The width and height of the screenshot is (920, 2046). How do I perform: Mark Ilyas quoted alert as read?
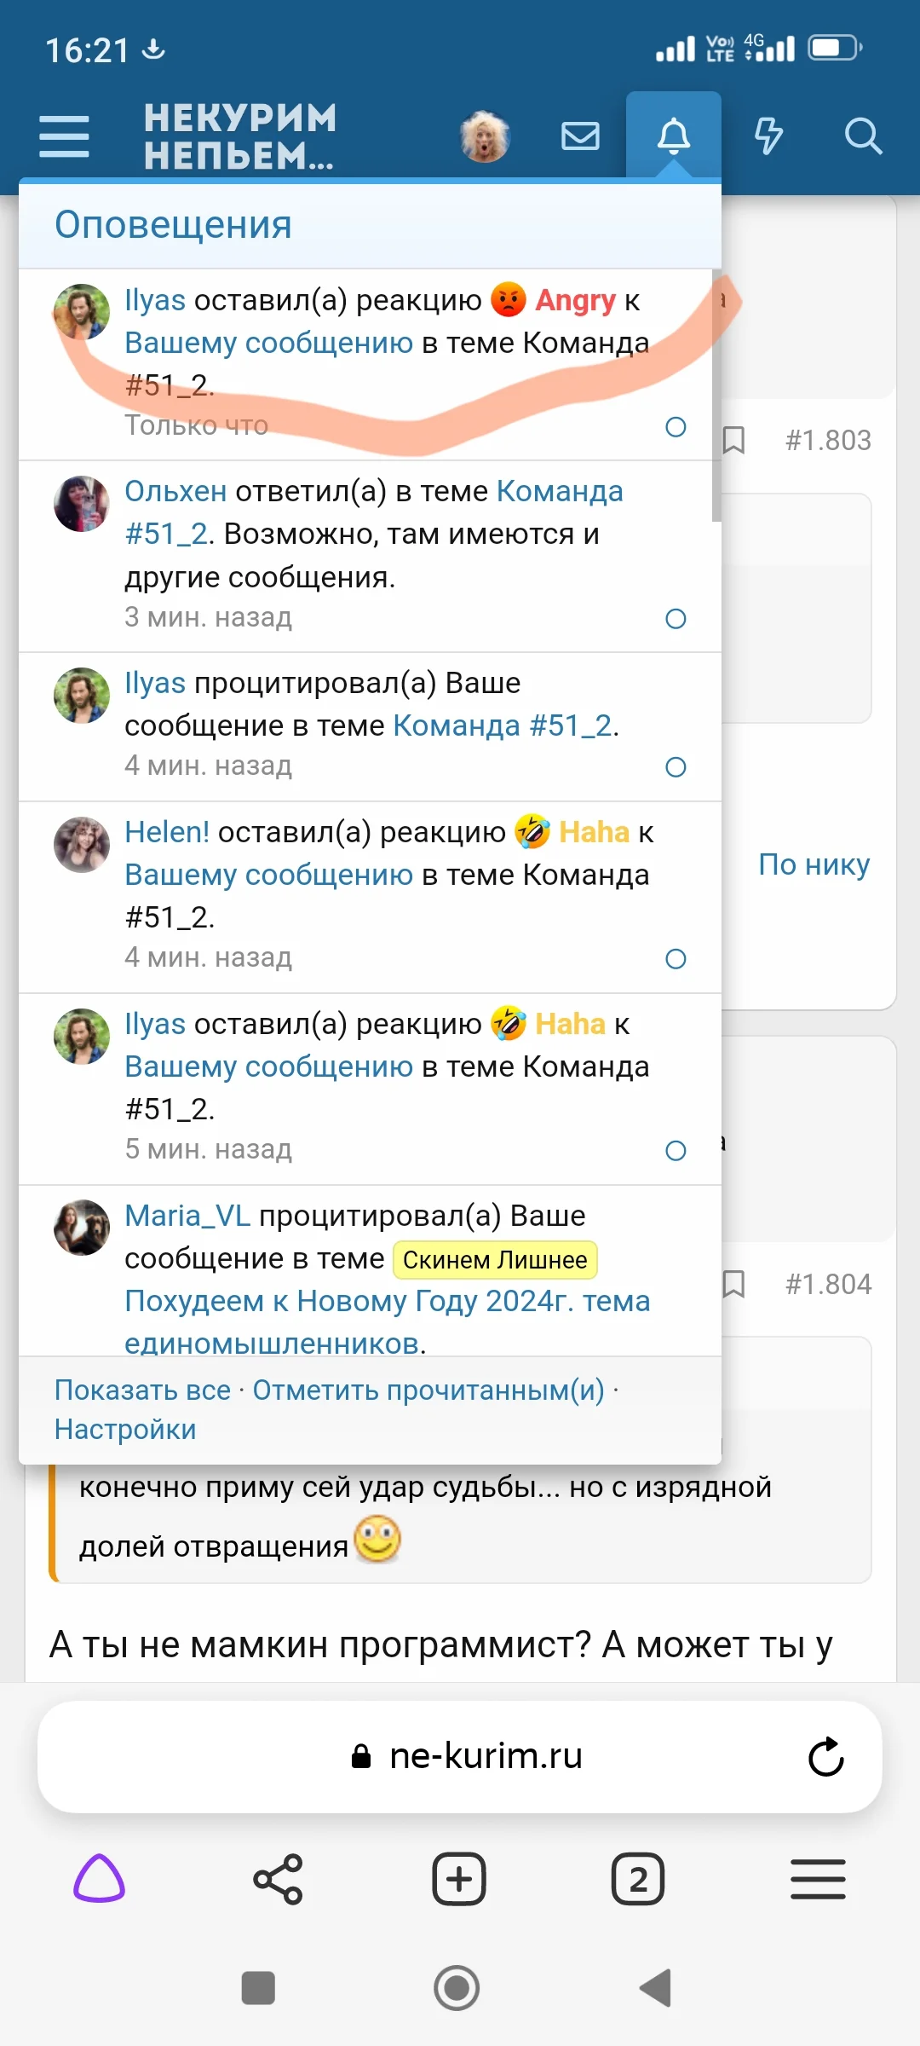point(676,767)
